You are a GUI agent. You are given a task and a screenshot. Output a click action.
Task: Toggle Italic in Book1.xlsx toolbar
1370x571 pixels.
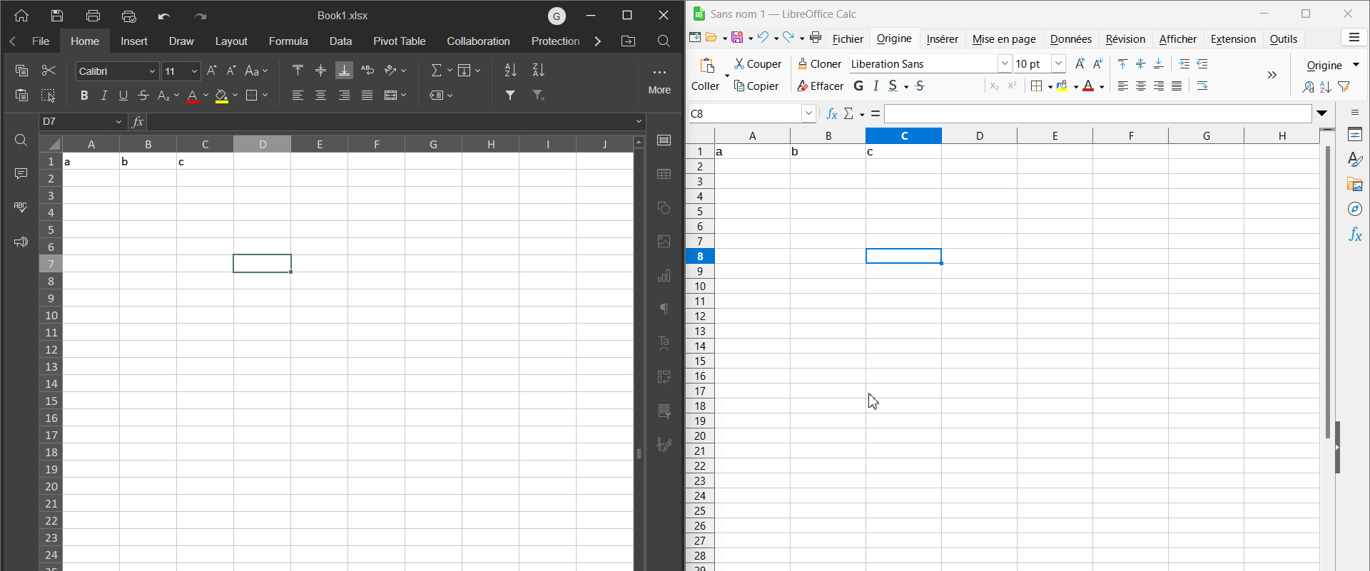pyautogui.click(x=104, y=95)
